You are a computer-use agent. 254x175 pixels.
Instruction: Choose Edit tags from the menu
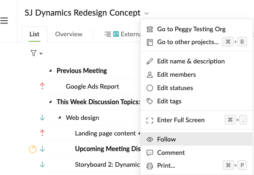pyautogui.click(x=196, y=101)
